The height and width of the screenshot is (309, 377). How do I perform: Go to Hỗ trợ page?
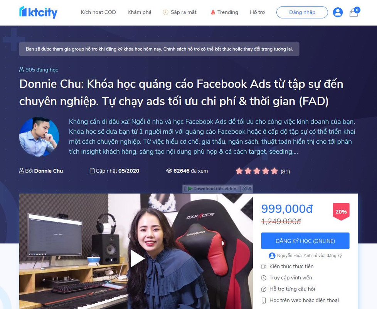point(257,12)
